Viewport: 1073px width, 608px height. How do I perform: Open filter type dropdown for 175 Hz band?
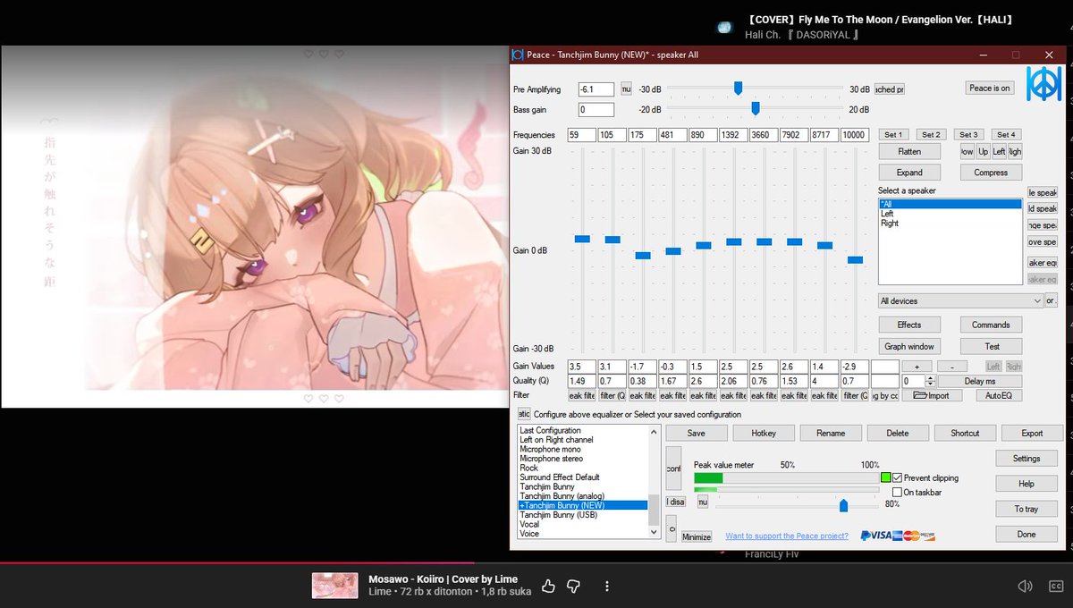[643, 395]
